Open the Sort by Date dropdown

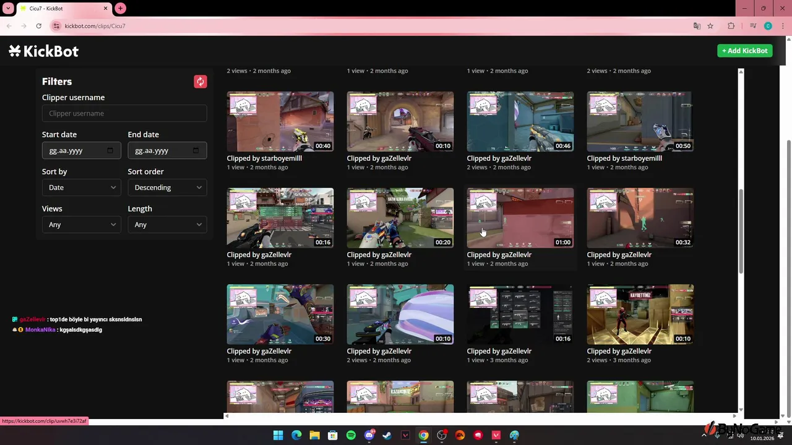click(82, 187)
